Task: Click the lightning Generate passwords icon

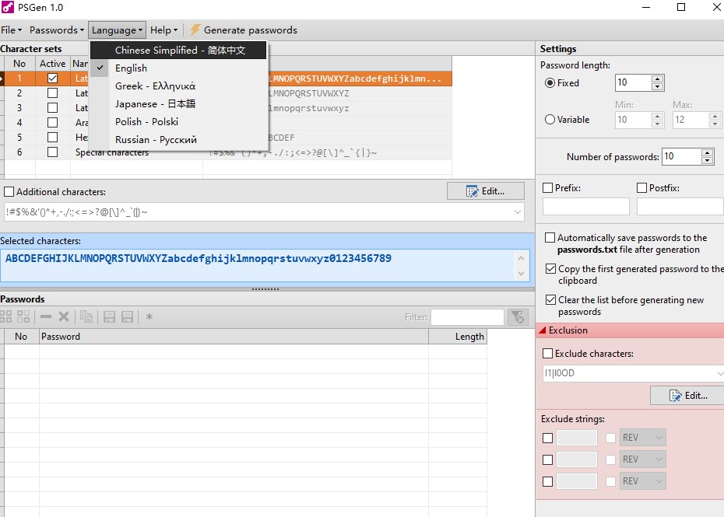Action: tap(195, 30)
